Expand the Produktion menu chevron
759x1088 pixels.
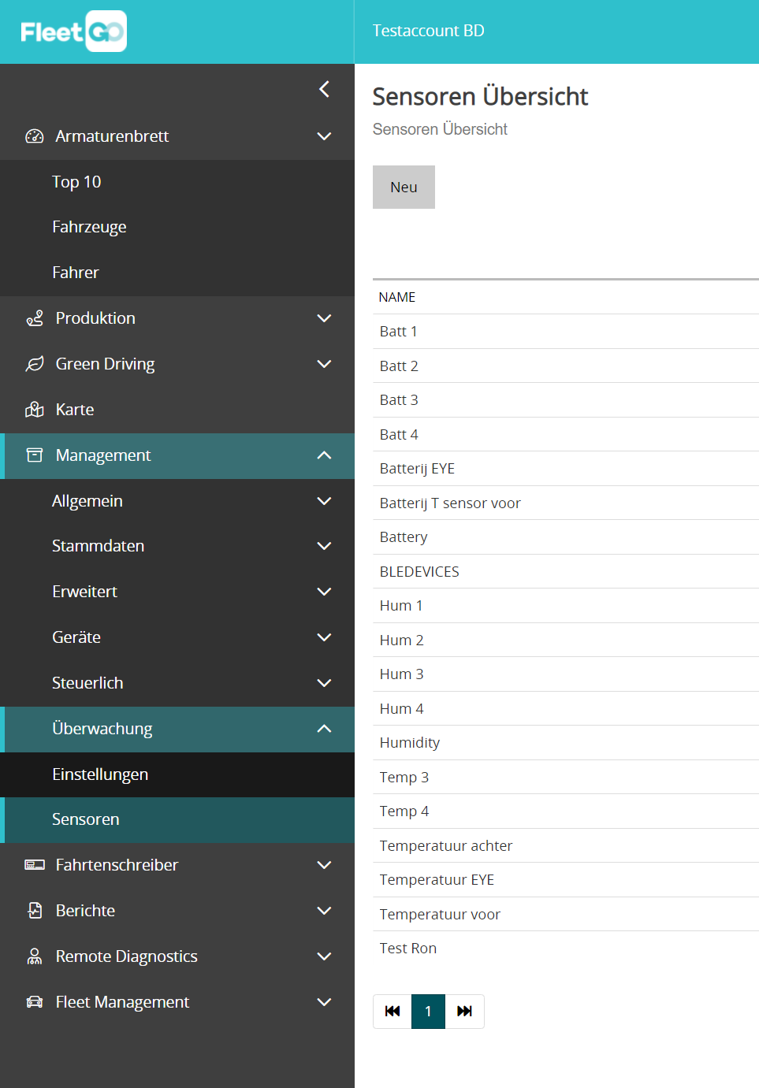(x=324, y=318)
